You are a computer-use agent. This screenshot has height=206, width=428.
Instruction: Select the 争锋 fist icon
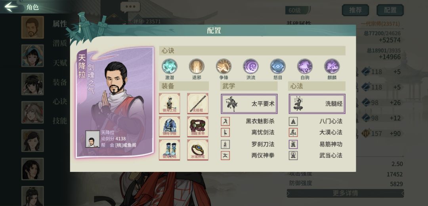(x=224, y=66)
